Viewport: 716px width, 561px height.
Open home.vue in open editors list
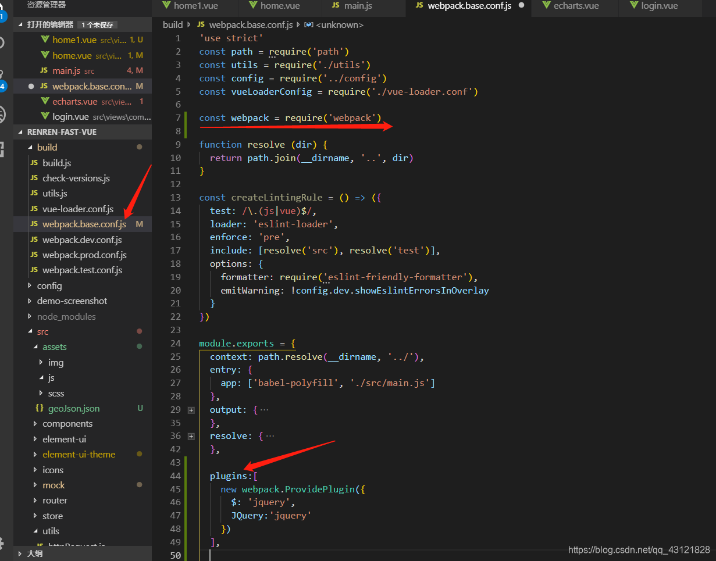pyautogui.click(x=83, y=55)
